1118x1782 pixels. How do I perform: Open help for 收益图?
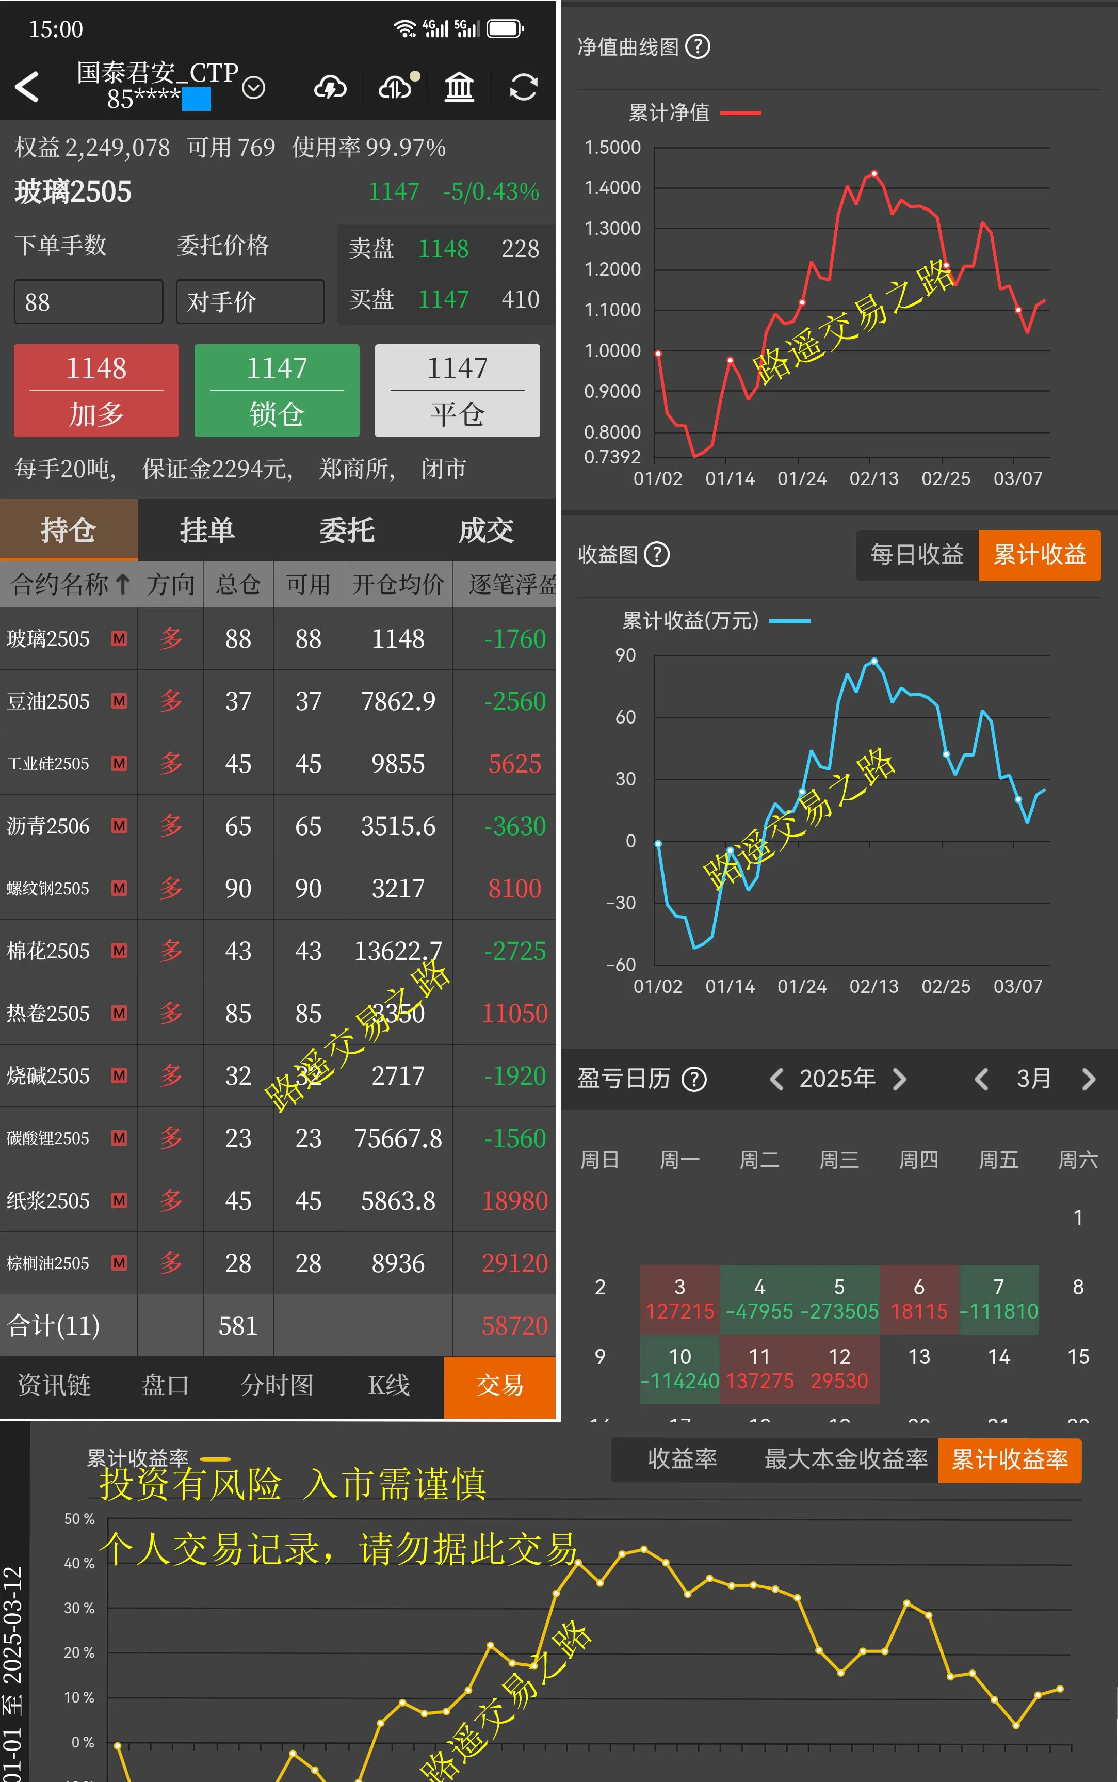657,555
